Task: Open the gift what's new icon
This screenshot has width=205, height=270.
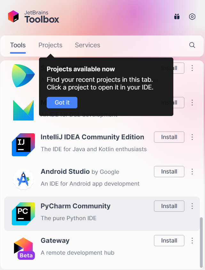Action: pyautogui.click(x=177, y=17)
